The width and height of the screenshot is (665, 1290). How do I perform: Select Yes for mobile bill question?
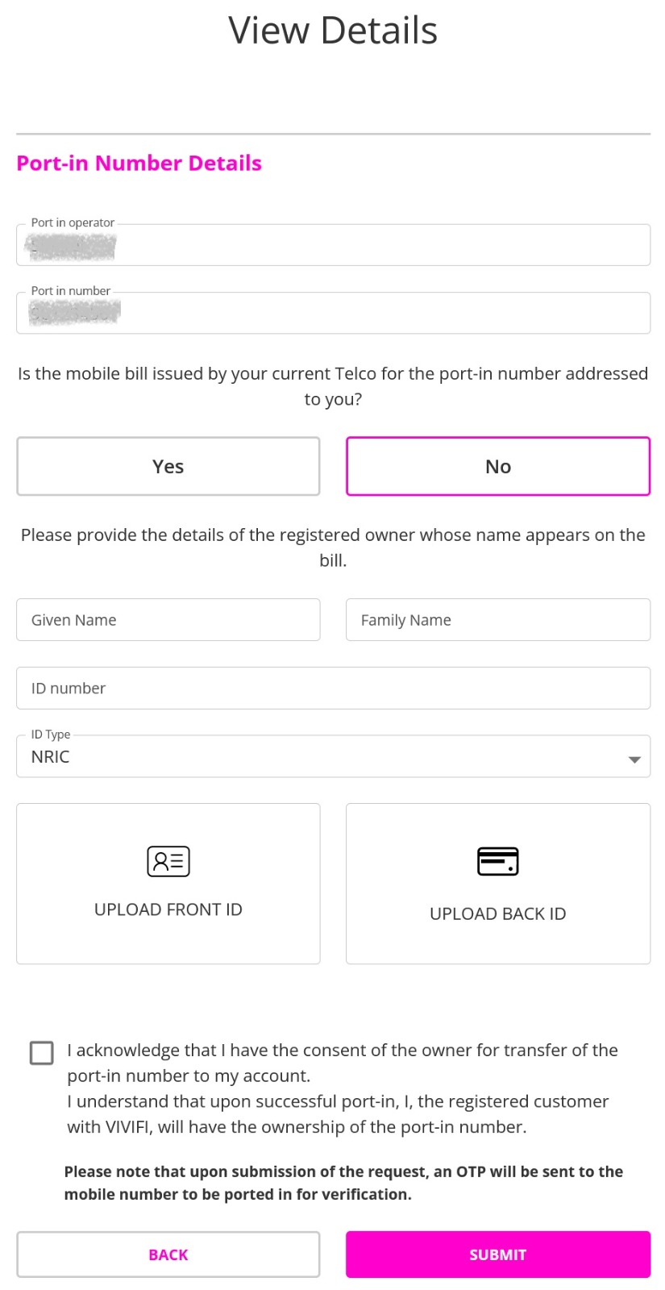coord(167,466)
